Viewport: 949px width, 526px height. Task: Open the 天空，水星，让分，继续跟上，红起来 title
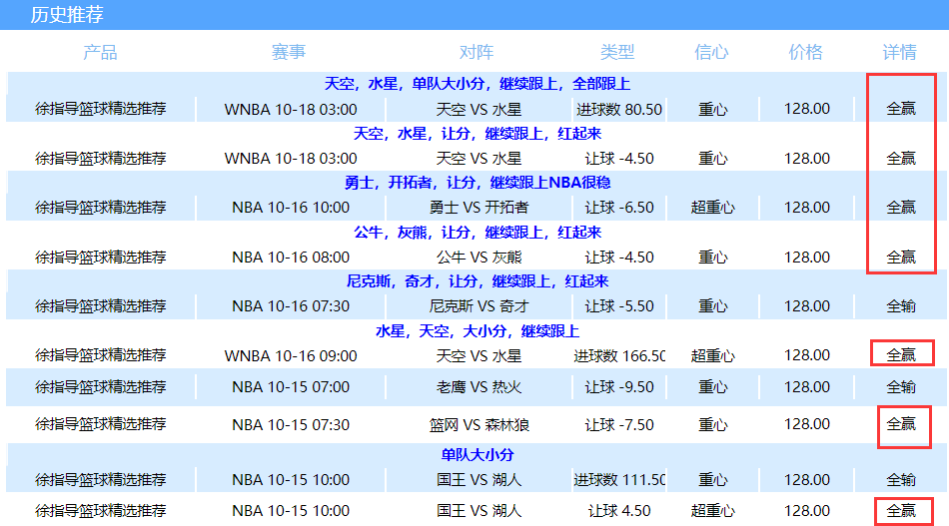(476, 134)
